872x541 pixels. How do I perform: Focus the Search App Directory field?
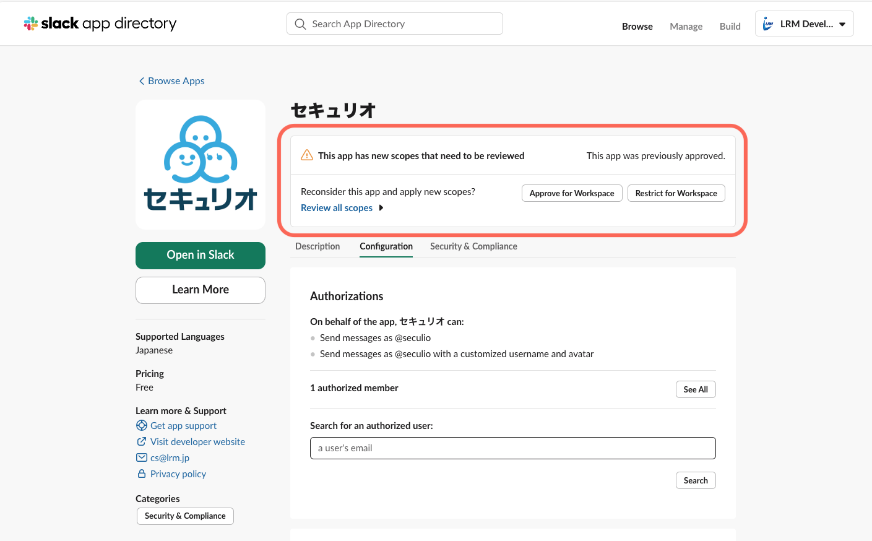pyautogui.click(x=395, y=24)
